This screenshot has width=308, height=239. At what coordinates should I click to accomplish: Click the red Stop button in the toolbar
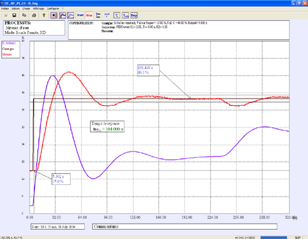(x=89, y=15)
